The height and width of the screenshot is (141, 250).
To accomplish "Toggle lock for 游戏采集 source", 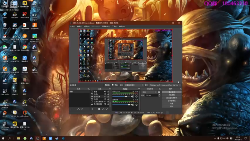I will coord(108,97).
